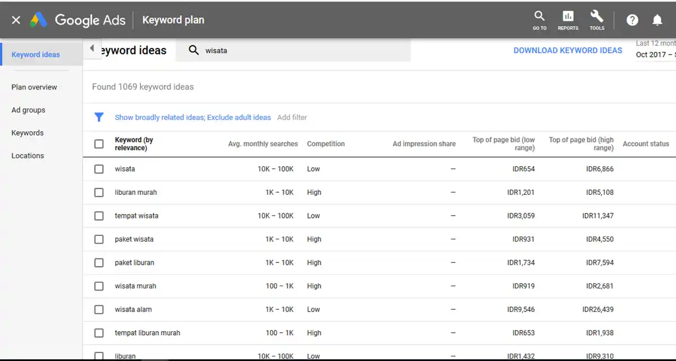
Task: Close the keyword plan with the X icon
Action: (x=15, y=20)
